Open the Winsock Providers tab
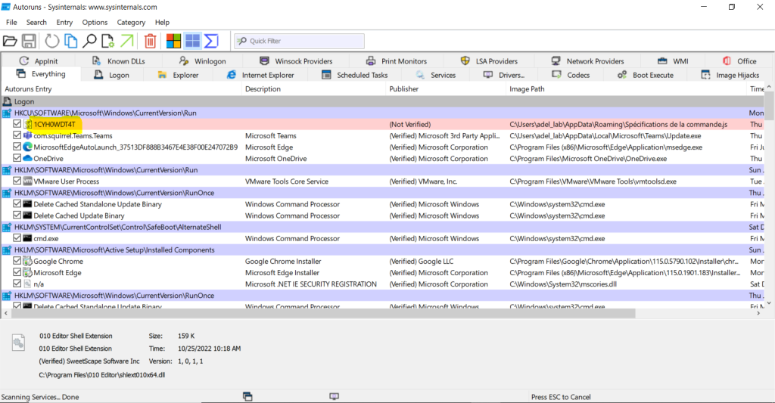The width and height of the screenshot is (775, 403). tap(296, 61)
